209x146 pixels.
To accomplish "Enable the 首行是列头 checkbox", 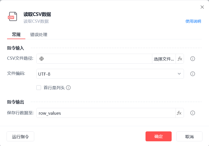I will point(39,88).
